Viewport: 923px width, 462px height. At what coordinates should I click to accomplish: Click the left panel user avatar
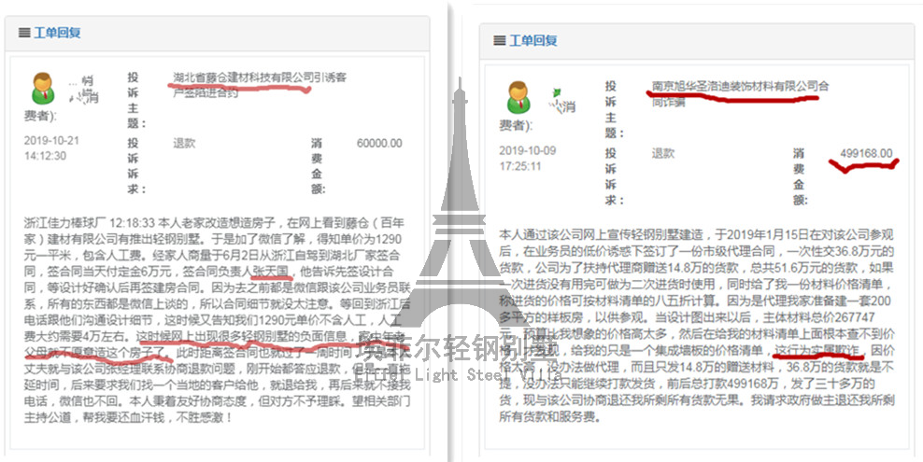click(x=43, y=88)
